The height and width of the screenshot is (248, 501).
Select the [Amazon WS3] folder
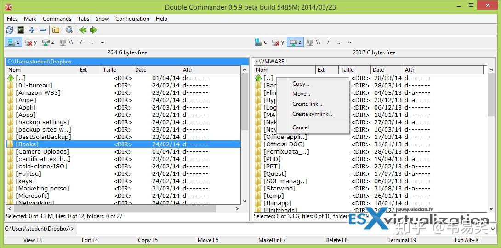pyautogui.click(x=123, y=93)
